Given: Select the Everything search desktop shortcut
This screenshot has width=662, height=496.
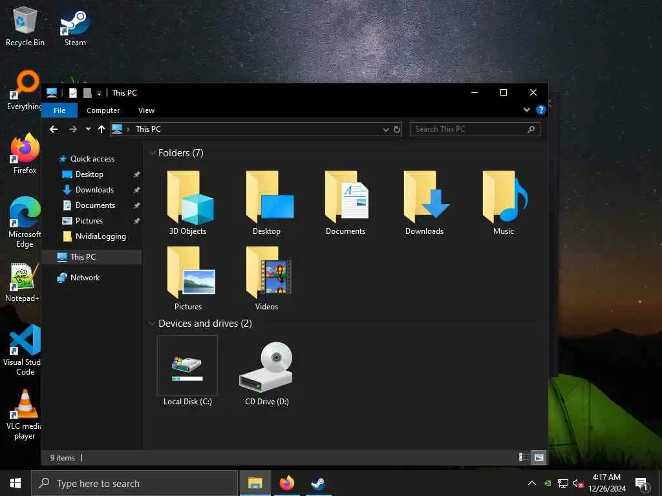Looking at the screenshot, I should pos(25,90).
